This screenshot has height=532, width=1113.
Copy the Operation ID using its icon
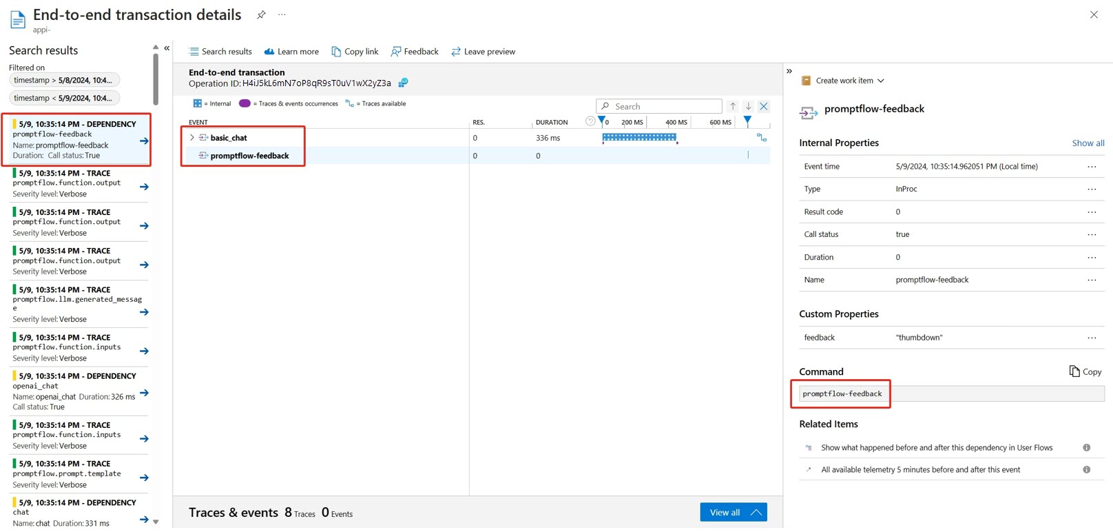[403, 83]
